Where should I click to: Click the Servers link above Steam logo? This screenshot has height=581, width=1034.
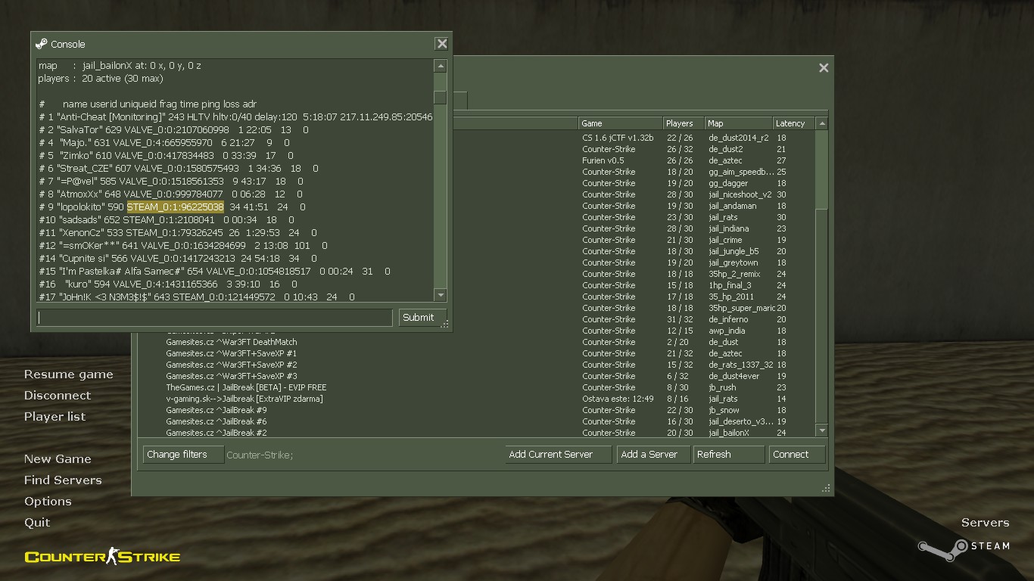(985, 523)
